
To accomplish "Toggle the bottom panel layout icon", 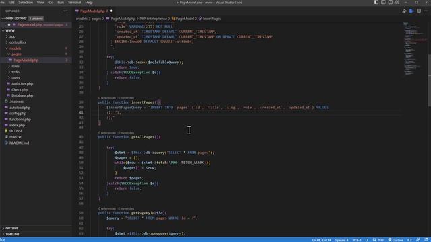I will coord(383,2).
